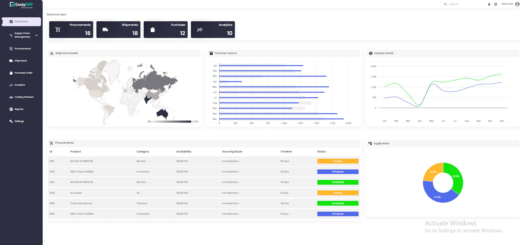520x245 pixels.
Task: Click Pending status button for row 2331
Action: [x=338, y=161]
